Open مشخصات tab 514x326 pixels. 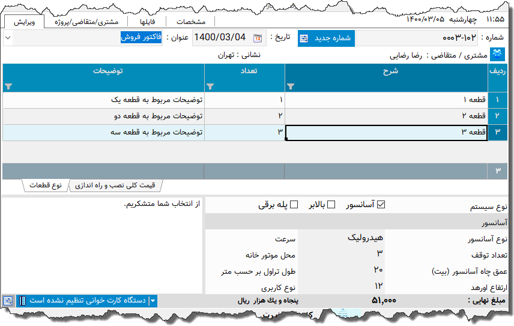[x=191, y=22]
